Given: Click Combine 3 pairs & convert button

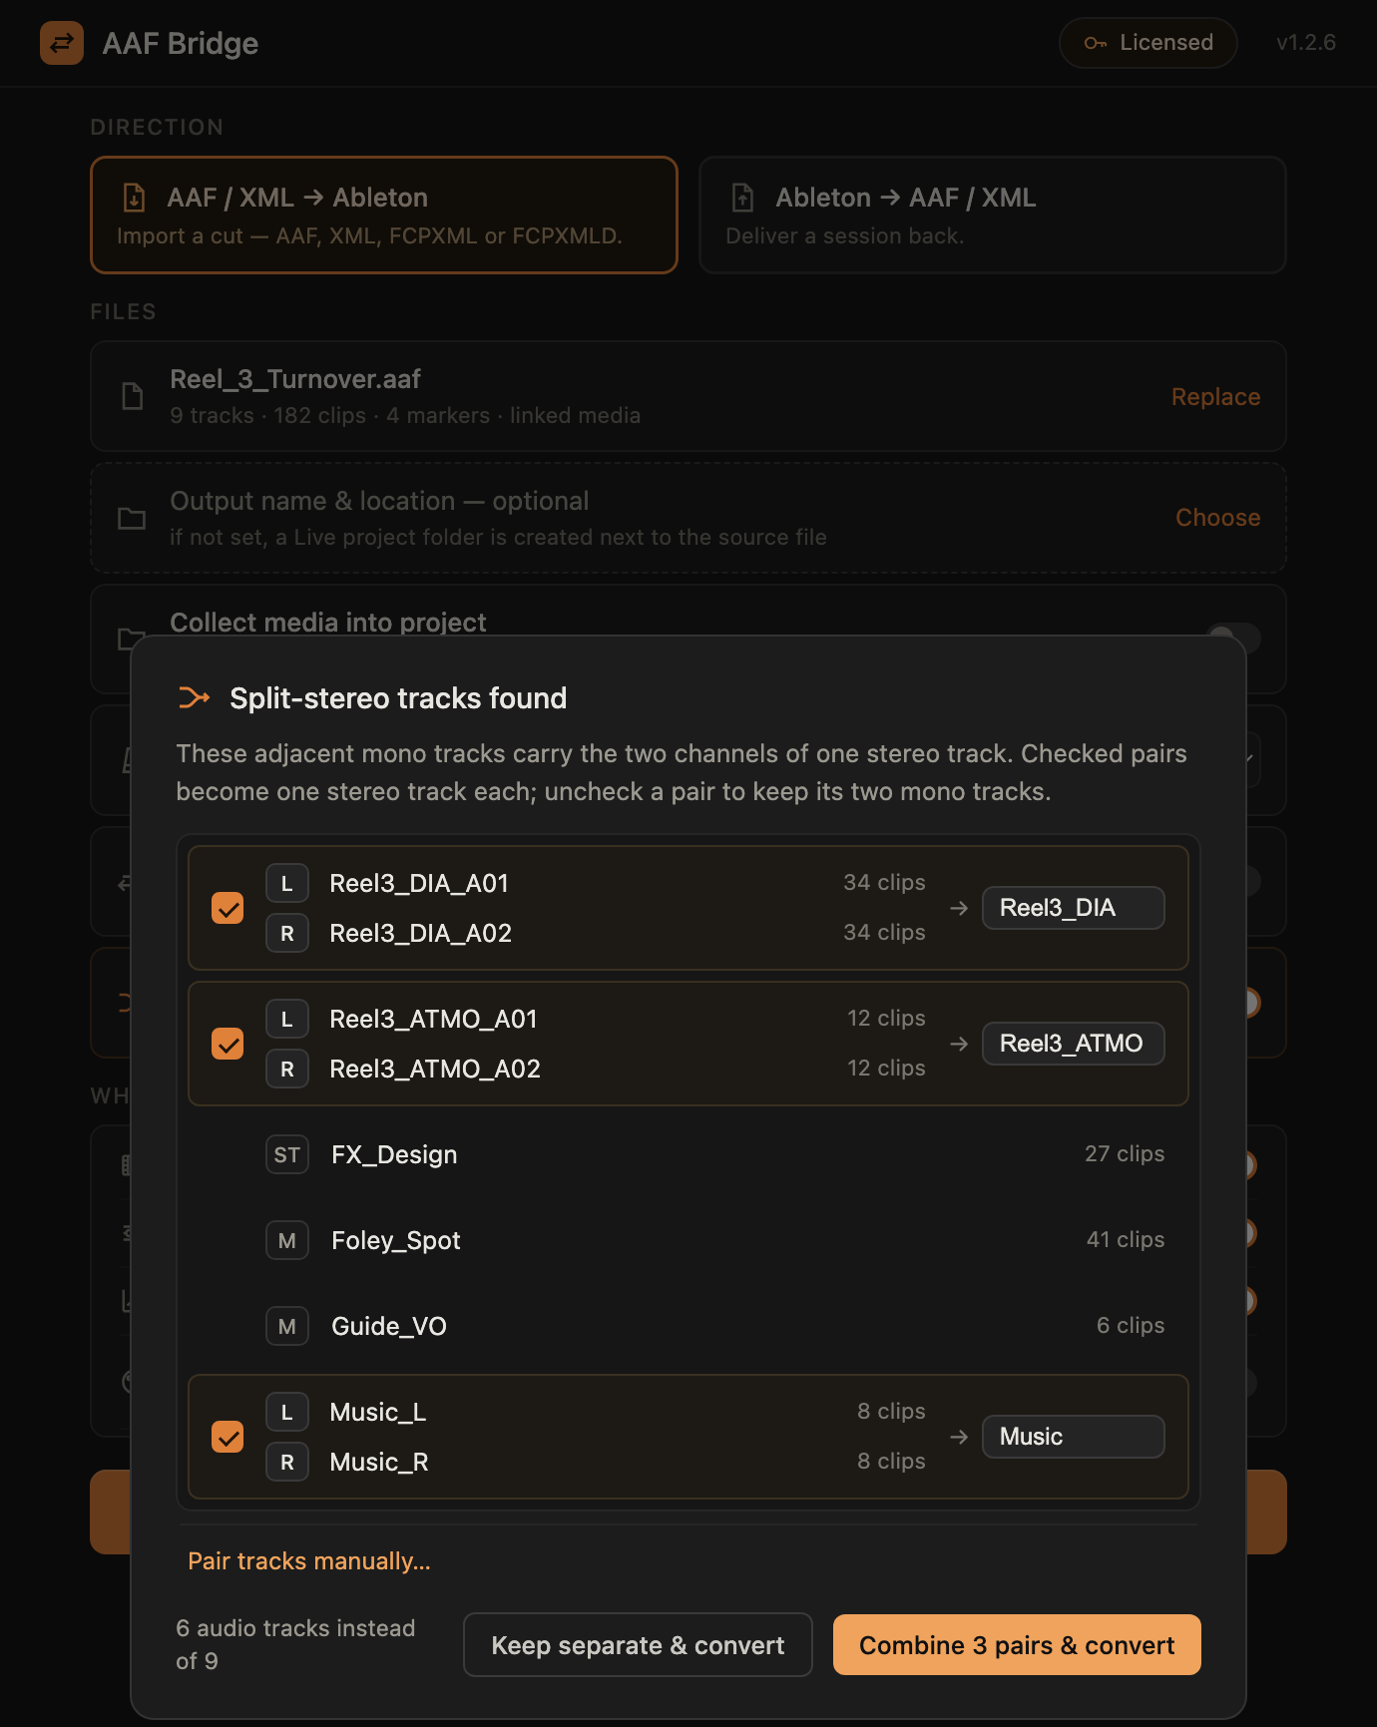Looking at the screenshot, I should tap(1017, 1644).
